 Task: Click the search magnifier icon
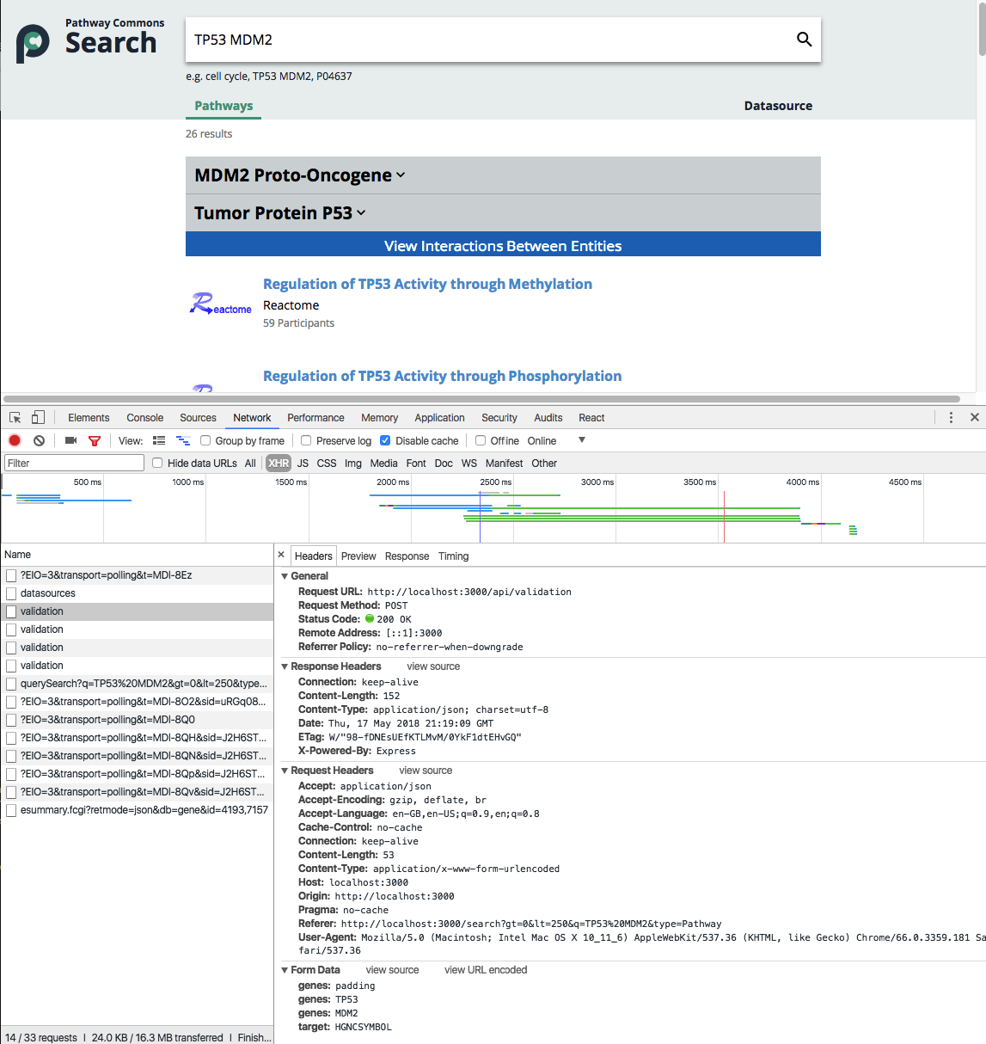[804, 40]
